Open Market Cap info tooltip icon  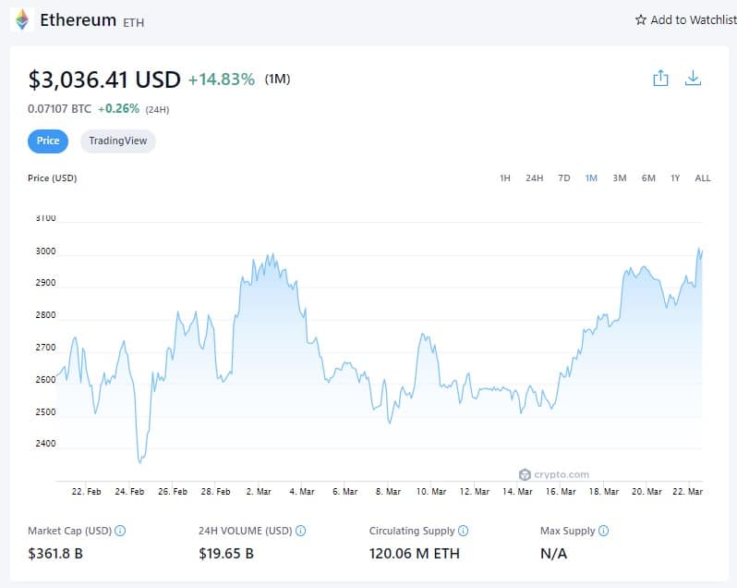[x=120, y=531]
